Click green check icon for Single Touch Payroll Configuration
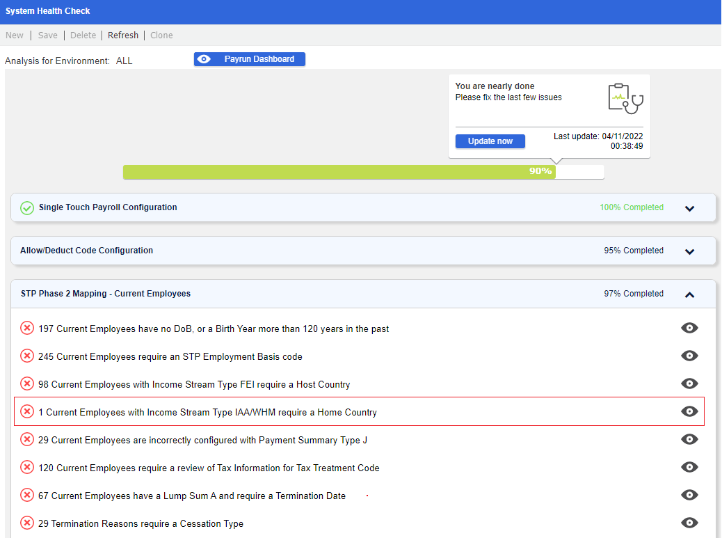The image size is (722, 538). pos(27,207)
